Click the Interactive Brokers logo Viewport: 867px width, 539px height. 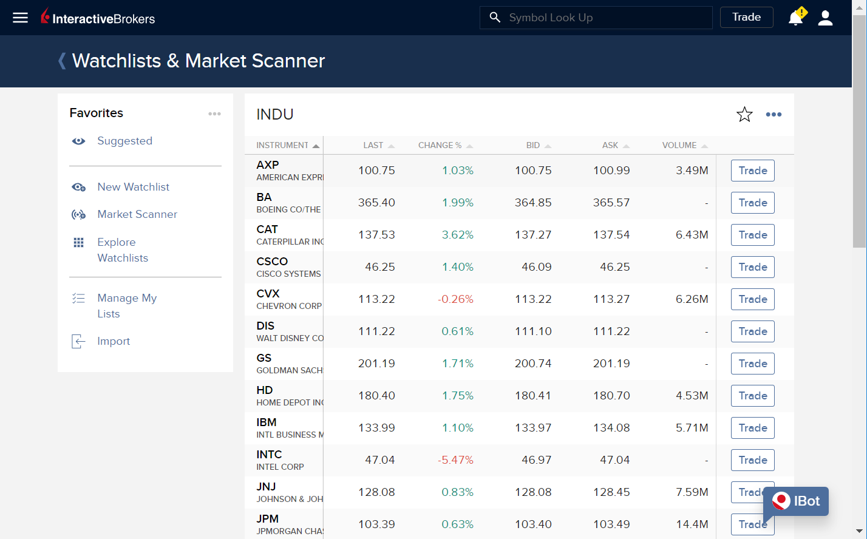point(98,17)
